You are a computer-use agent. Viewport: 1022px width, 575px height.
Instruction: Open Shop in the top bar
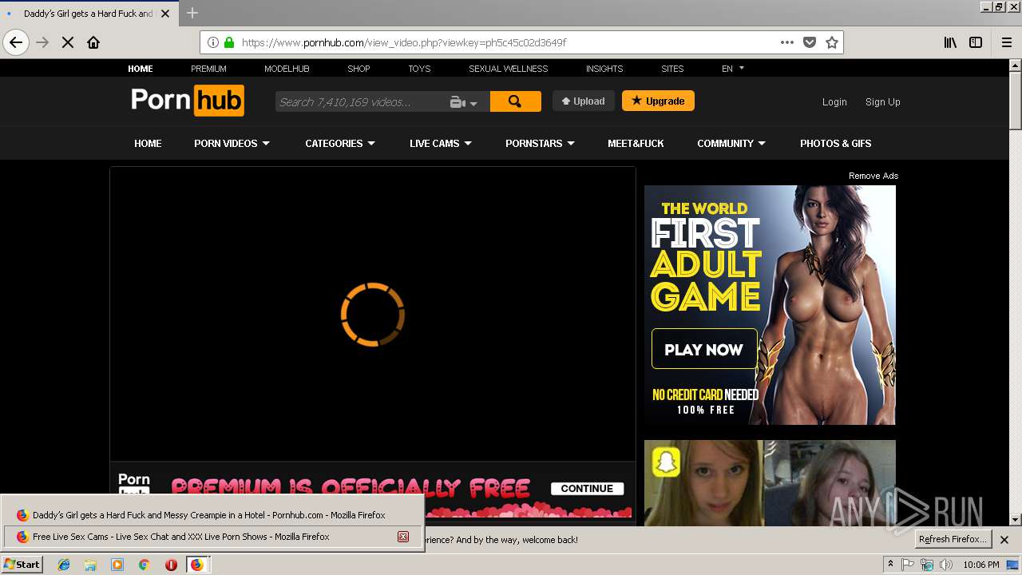[358, 69]
